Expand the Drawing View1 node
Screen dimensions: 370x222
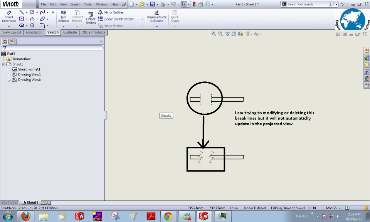pyautogui.click(x=9, y=74)
